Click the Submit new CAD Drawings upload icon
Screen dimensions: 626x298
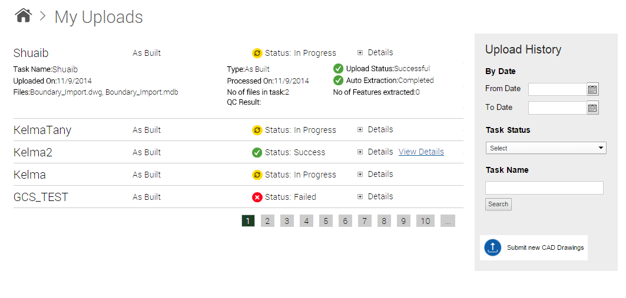492,247
